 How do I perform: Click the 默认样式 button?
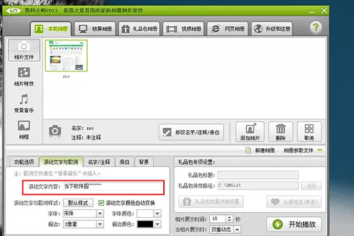(x=78, y=203)
